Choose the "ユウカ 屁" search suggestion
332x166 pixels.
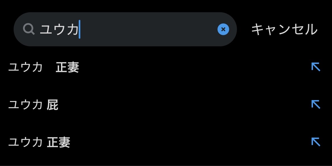(x=33, y=105)
